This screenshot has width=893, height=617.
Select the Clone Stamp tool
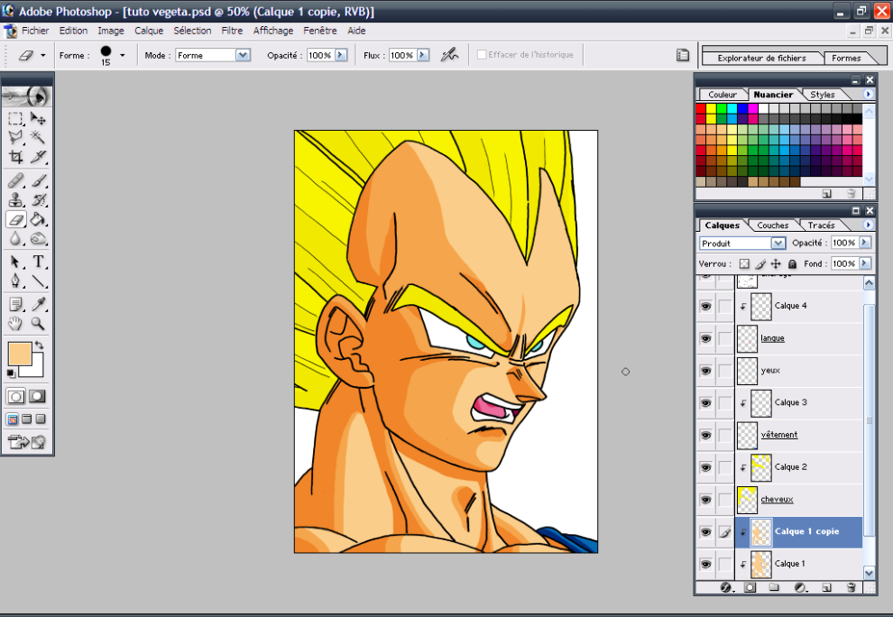15,200
